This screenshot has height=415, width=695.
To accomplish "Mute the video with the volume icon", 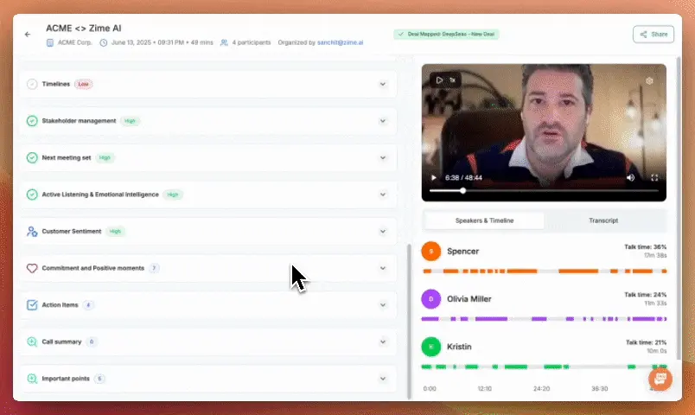I will point(631,178).
